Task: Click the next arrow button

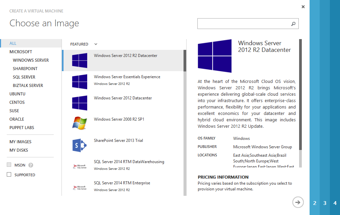Action: pyautogui.click(x=298, y=202)
